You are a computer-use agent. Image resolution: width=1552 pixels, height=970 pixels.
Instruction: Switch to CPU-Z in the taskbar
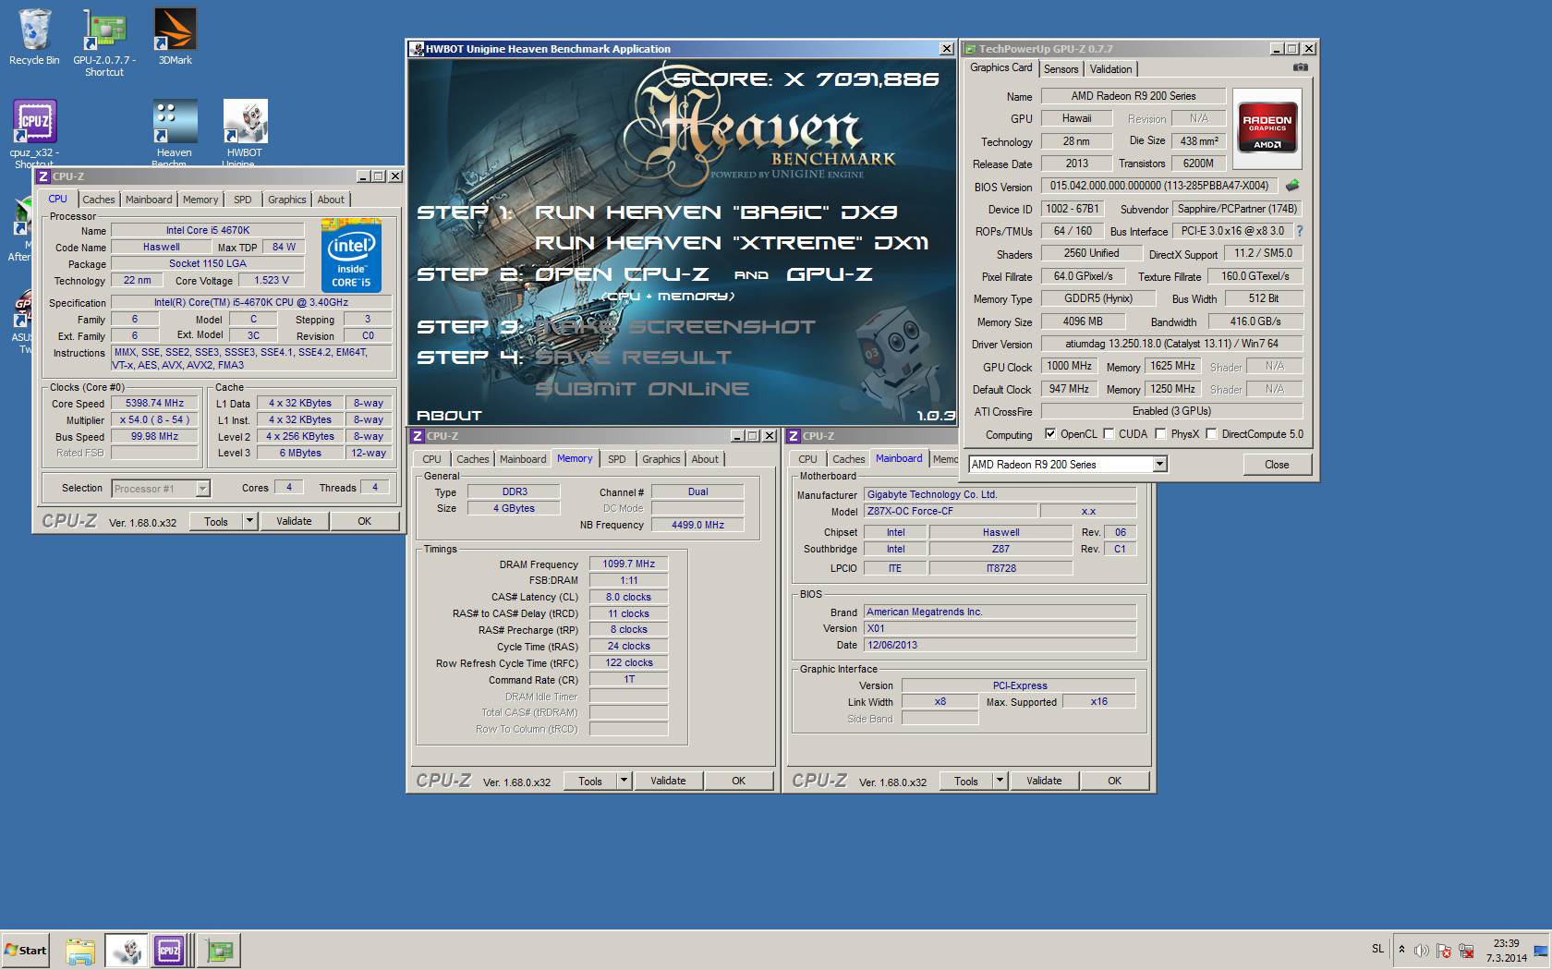(172, 951)
